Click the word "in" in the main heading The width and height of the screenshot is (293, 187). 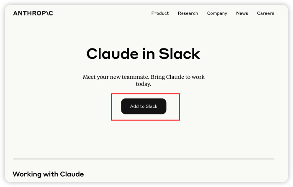[150, 54]
